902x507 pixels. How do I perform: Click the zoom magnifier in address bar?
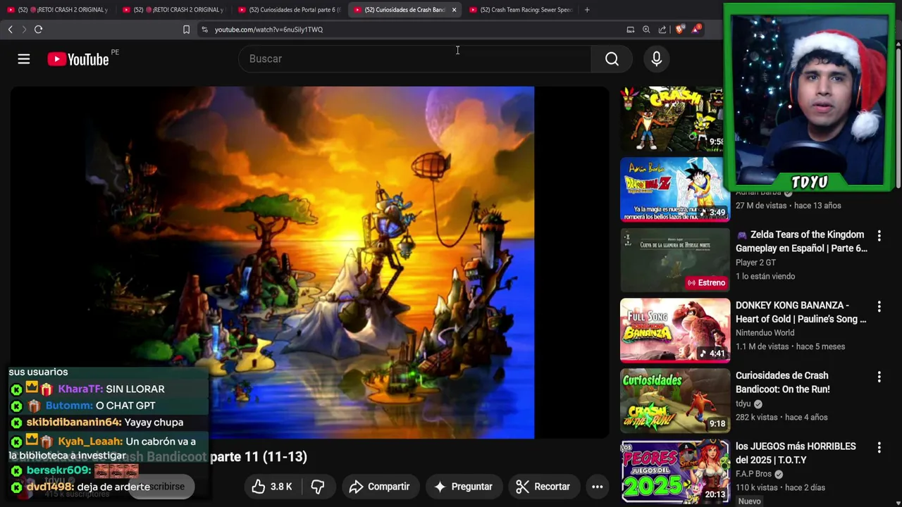pyautogui.click(x=646, y=30)
